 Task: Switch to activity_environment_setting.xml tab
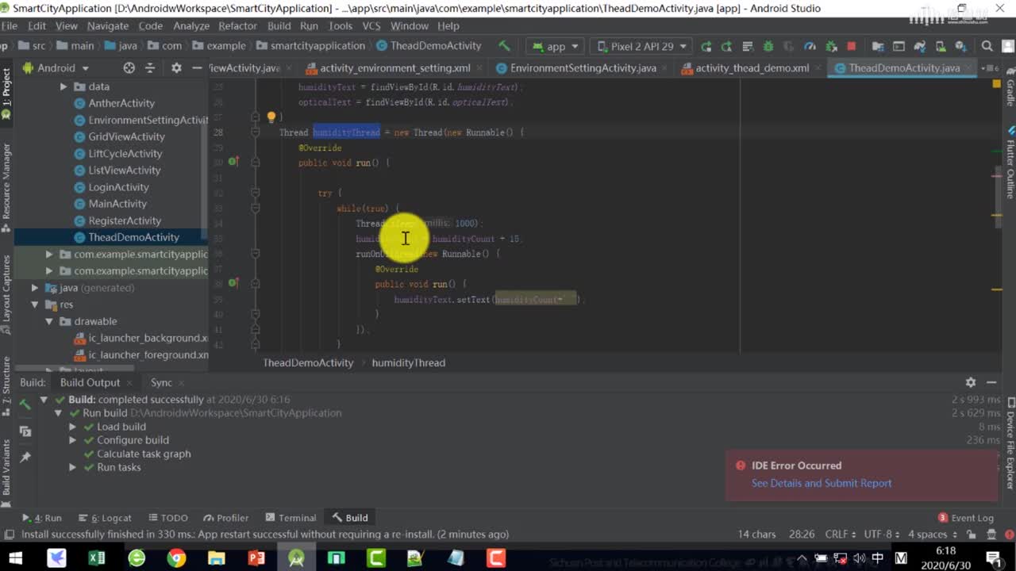tap(394, 68)
